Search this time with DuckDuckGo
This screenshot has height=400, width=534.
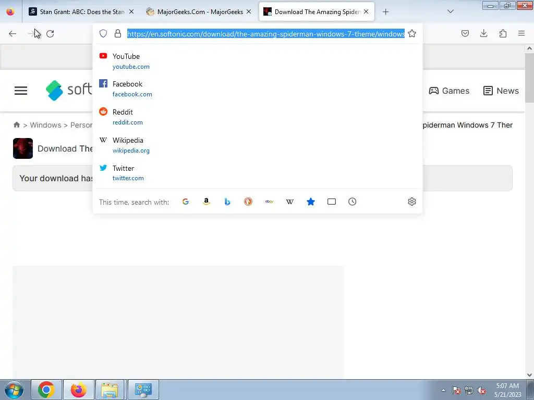click(248, 202)
